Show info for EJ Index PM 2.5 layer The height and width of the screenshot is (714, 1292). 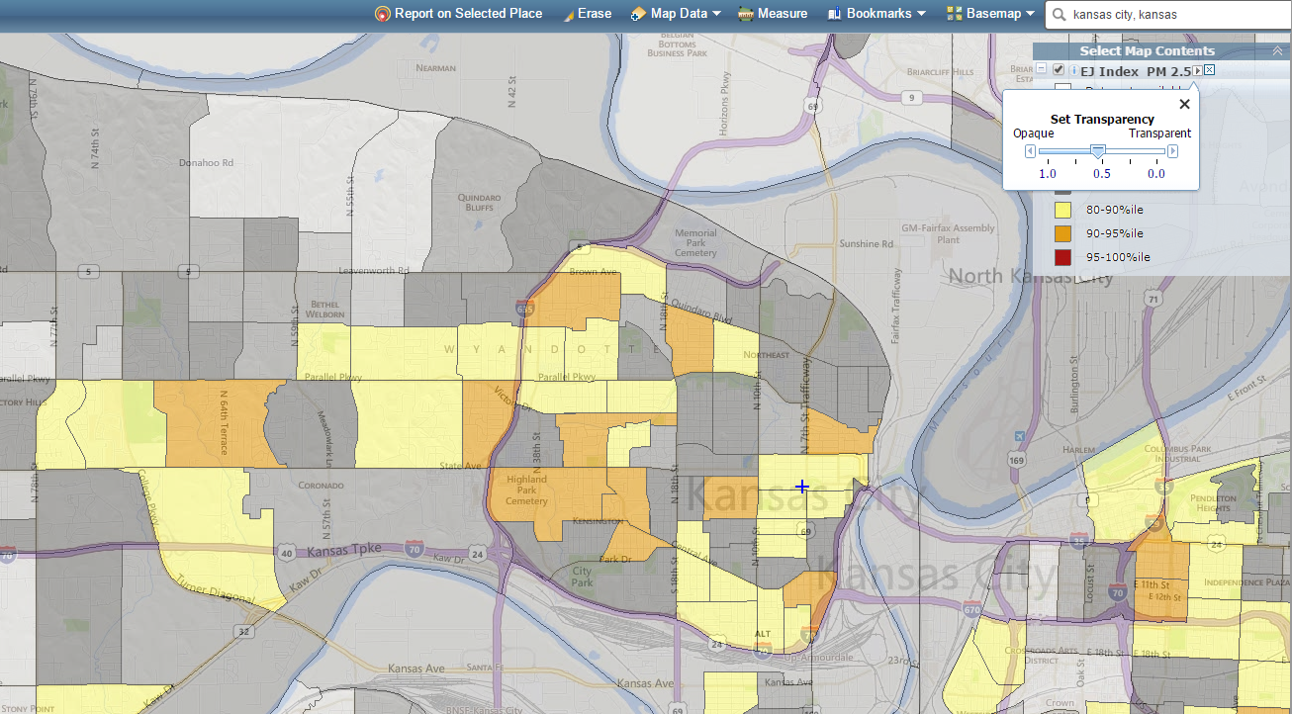point(1073,70)
